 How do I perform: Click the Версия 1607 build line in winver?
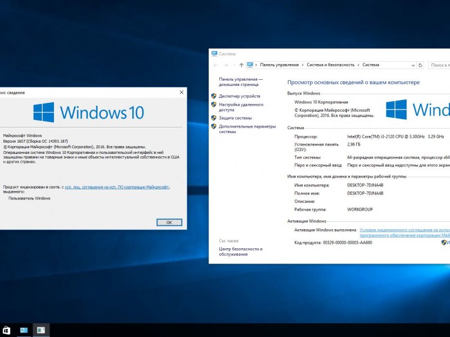click(x=35, y=142)
